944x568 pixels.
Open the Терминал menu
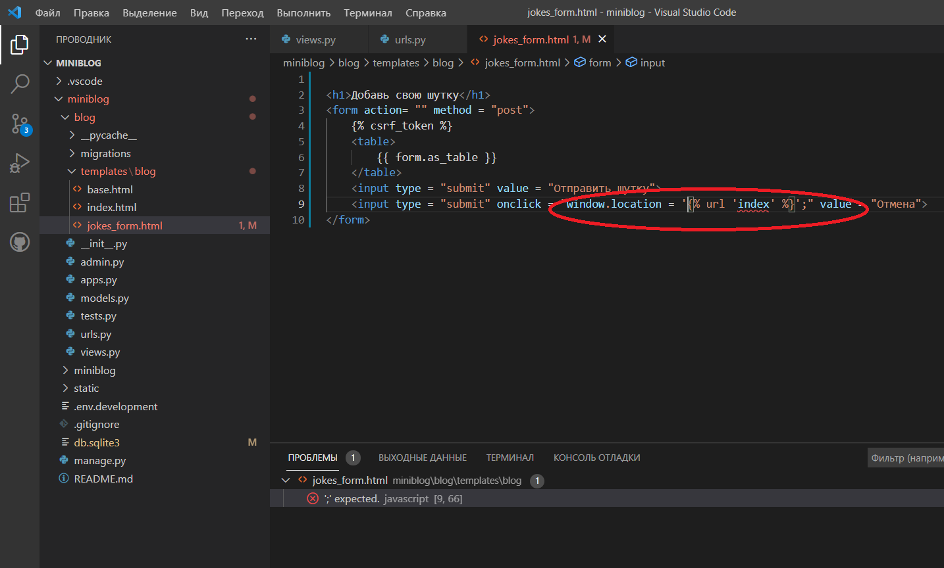coord(367,12)
